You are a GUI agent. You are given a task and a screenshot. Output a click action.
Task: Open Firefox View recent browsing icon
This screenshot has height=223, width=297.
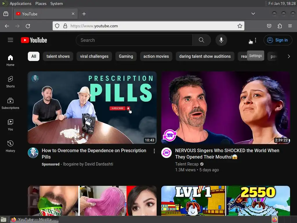pos(6,14)
